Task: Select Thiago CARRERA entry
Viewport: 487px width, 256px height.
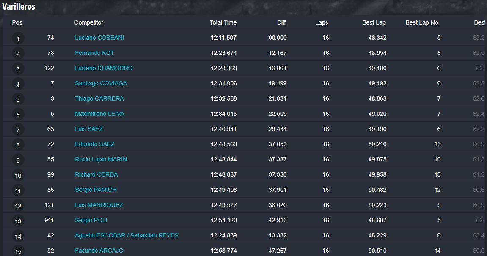Action: (99, 98)
